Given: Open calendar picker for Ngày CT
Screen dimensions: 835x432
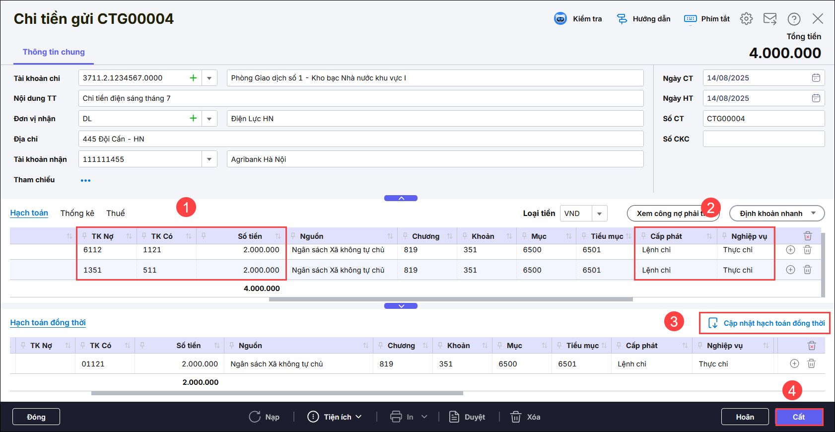Looking at the screenshot, I should point(816,78).
